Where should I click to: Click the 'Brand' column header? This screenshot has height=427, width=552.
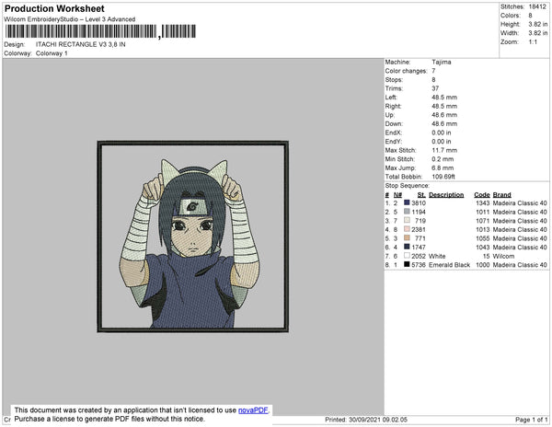(501, 195)
